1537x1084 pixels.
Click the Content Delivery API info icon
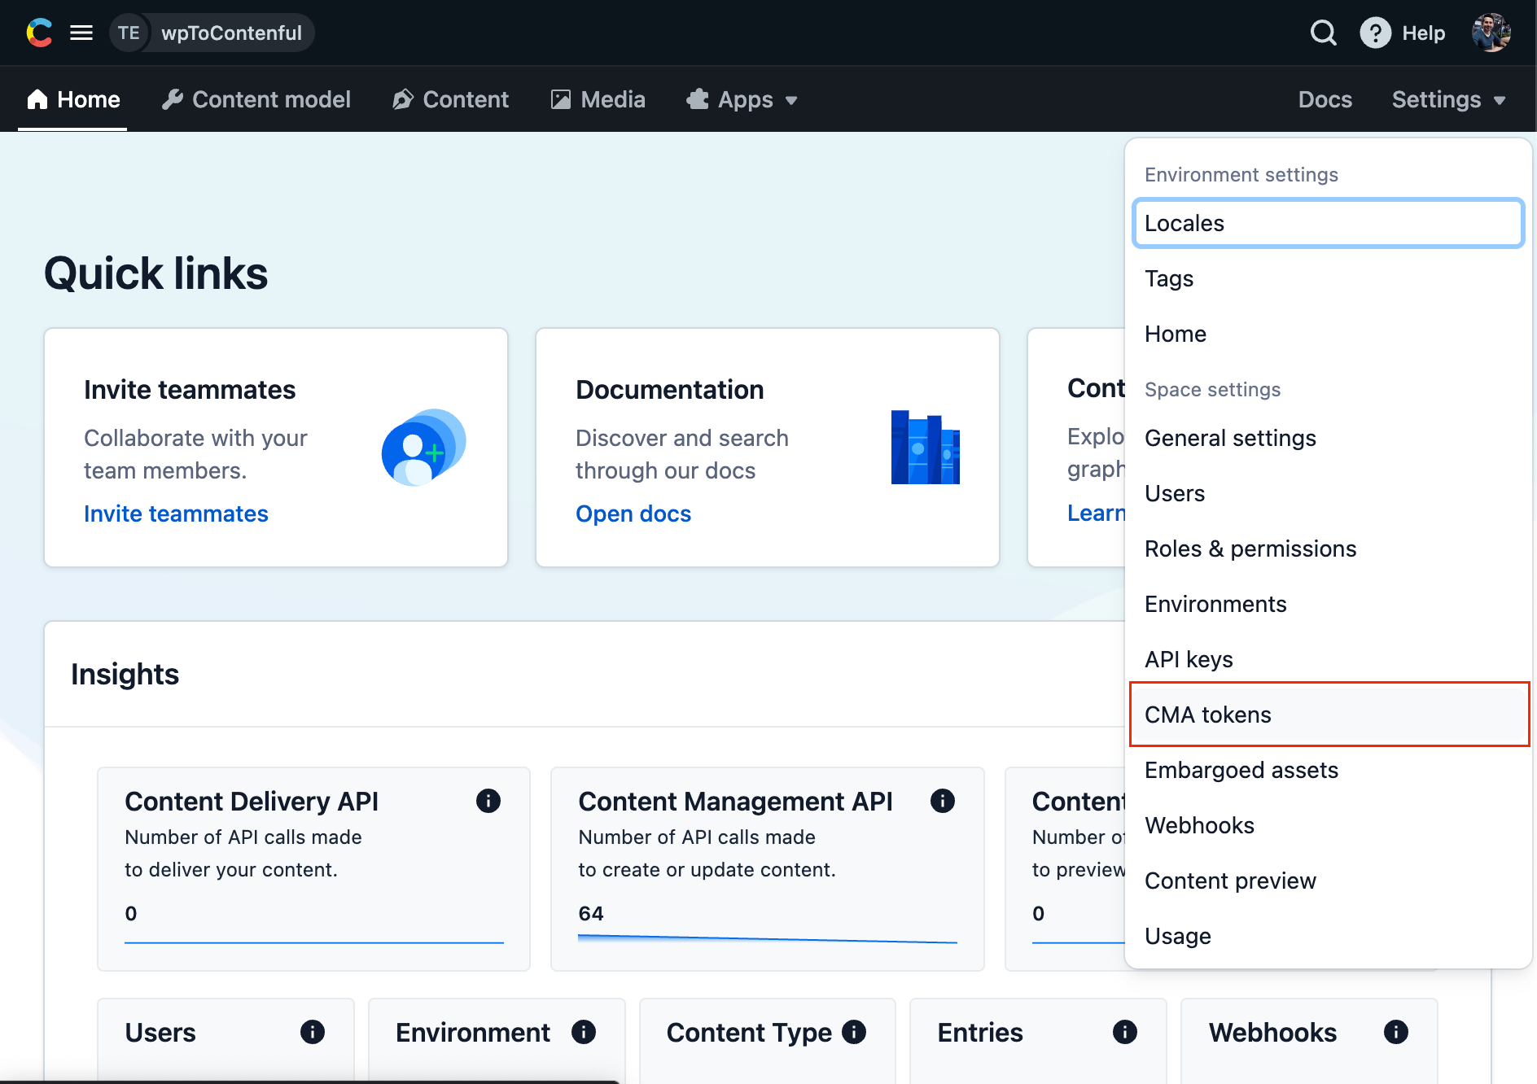488,802
